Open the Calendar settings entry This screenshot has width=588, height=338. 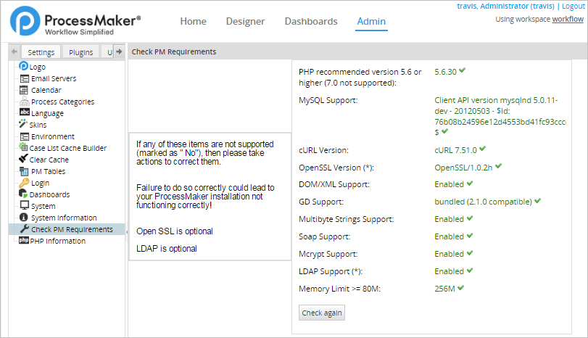coord(46,90)
